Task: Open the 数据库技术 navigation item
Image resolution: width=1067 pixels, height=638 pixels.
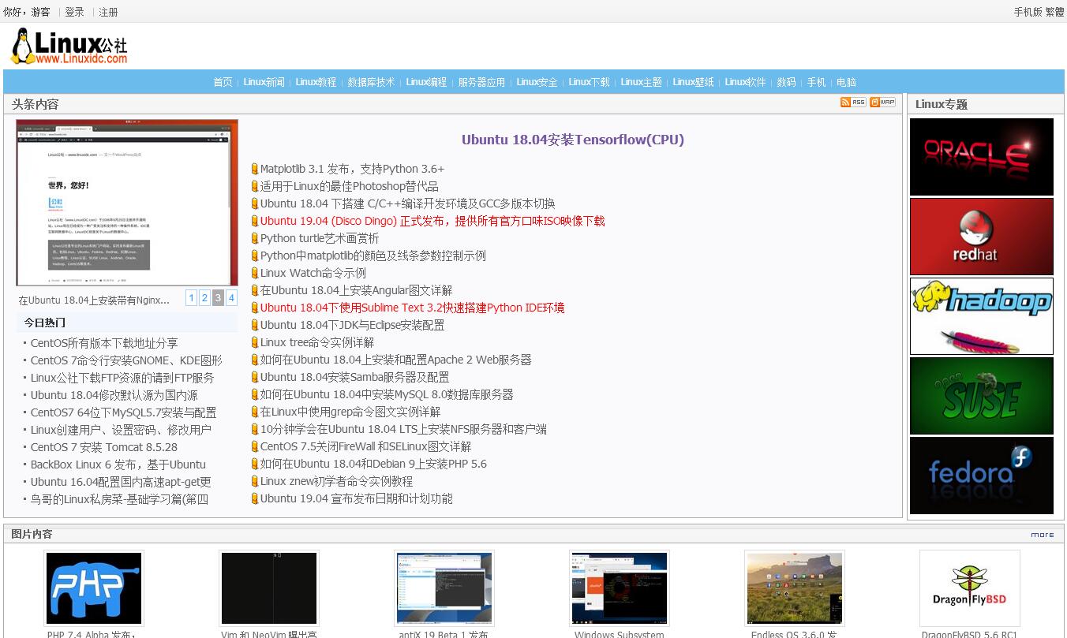Action: (371, 82)
